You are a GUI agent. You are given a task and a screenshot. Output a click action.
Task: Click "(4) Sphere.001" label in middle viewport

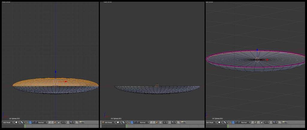(x=116, y=118)
